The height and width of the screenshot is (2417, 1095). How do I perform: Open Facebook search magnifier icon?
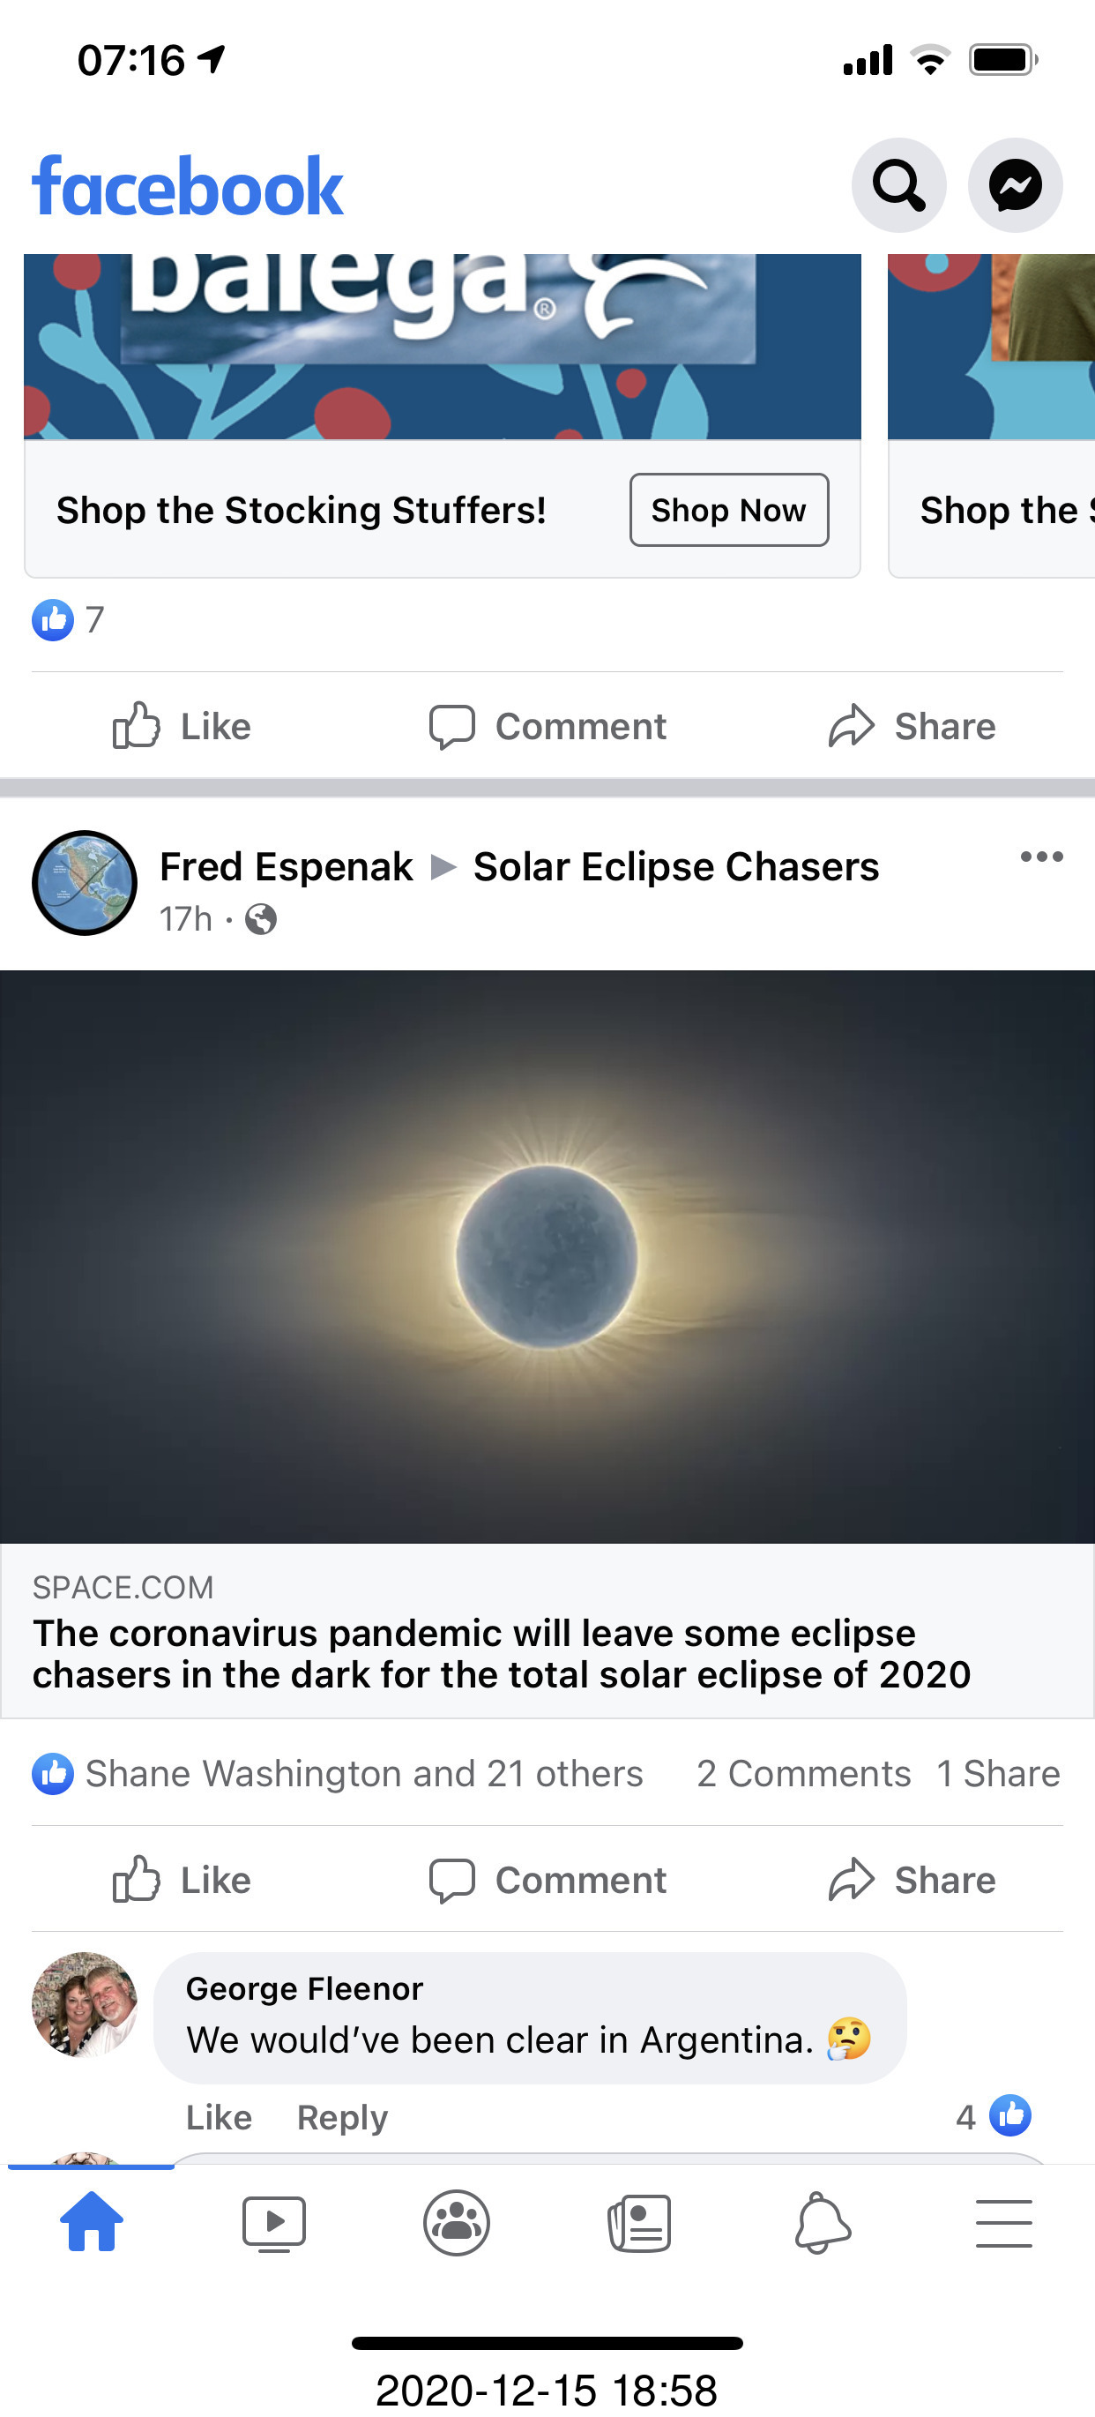point(898,186)
